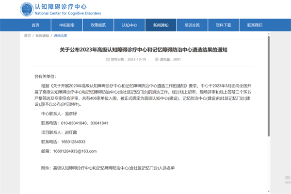The image size is (291, 194).
Task: Open the 申报指南 navigation menu
Action: (66, 25)
